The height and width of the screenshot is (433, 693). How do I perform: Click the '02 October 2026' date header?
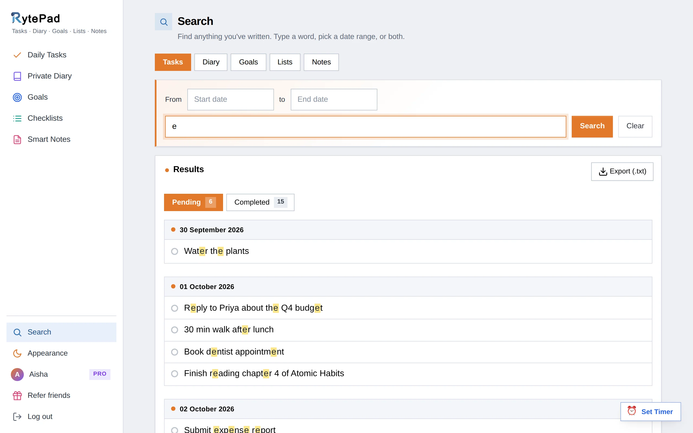click(408, 409)
